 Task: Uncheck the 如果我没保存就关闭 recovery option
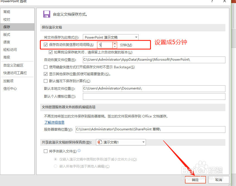pyautogui.click(x=51, y=52)
